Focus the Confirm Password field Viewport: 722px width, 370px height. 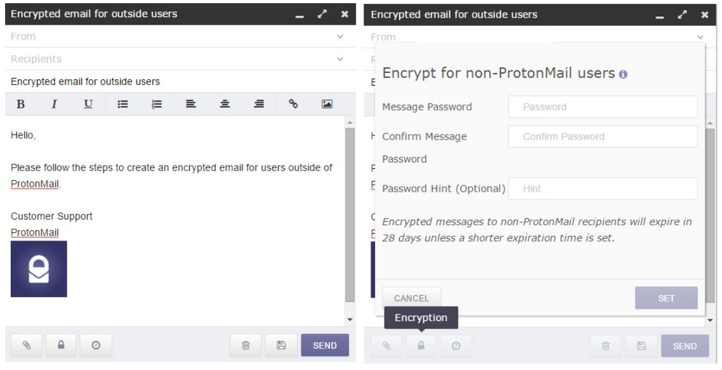pyautogui.click(x=602, y=136)
